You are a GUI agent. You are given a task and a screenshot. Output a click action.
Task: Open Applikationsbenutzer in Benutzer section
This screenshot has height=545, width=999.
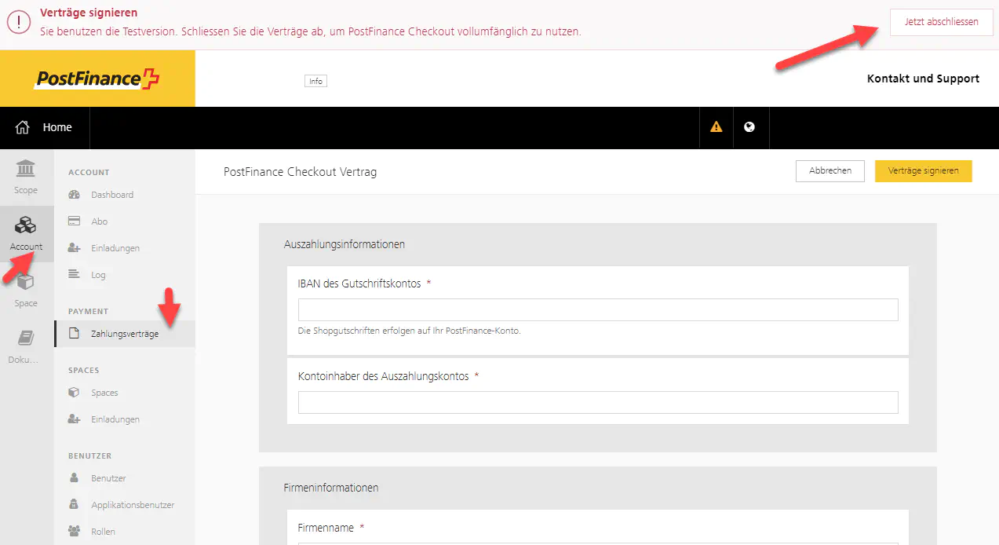click(132, 505)
